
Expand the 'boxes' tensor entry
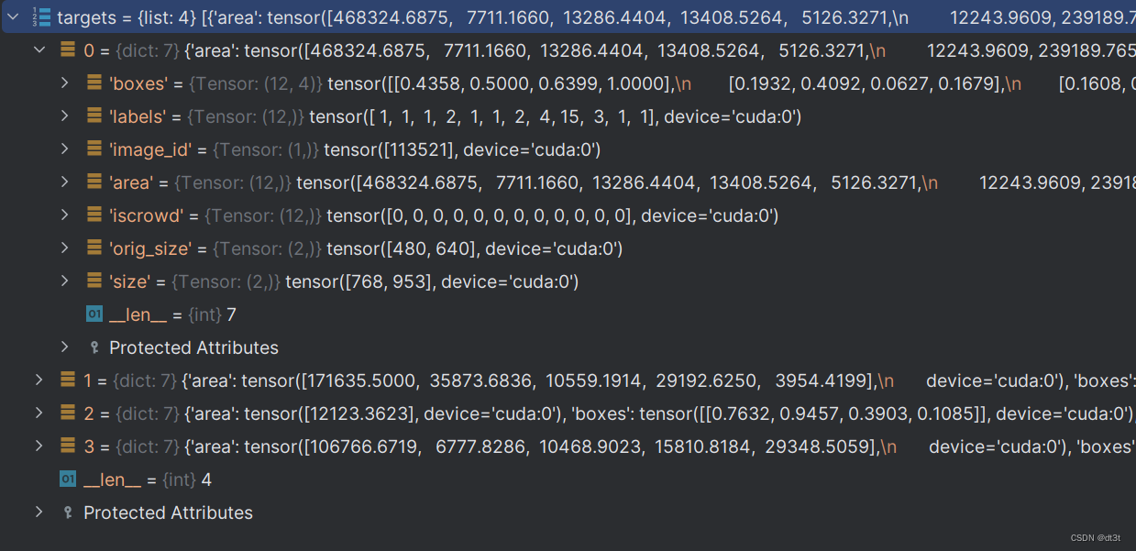64,83
